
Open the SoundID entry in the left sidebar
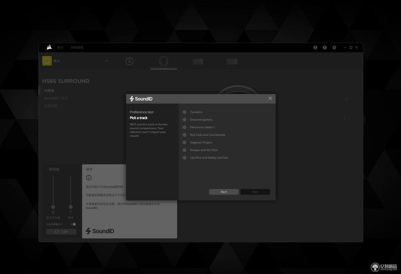[x=56, y=98]
